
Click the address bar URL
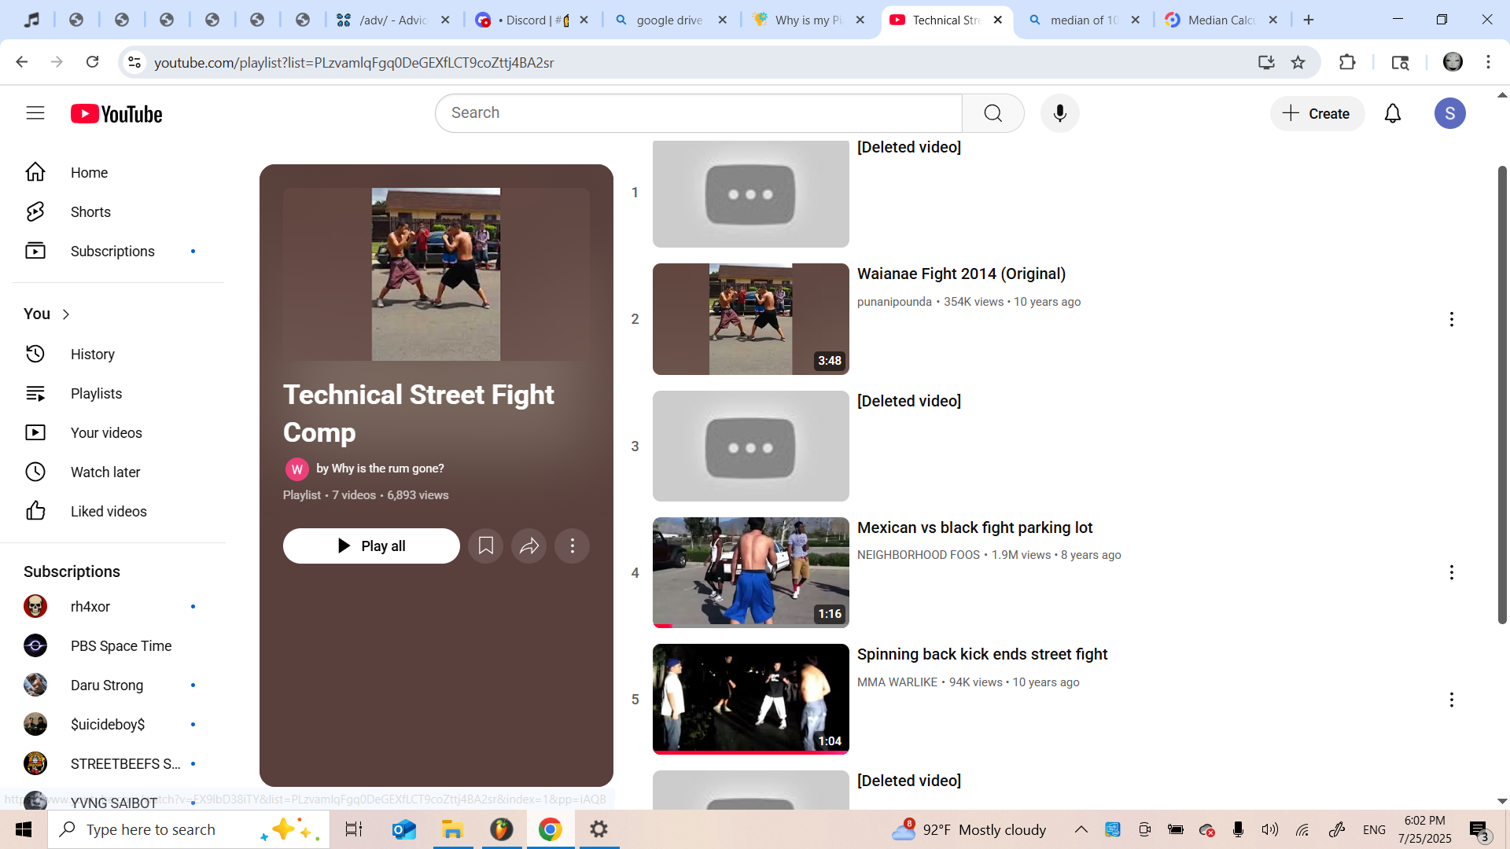(354, 62)
